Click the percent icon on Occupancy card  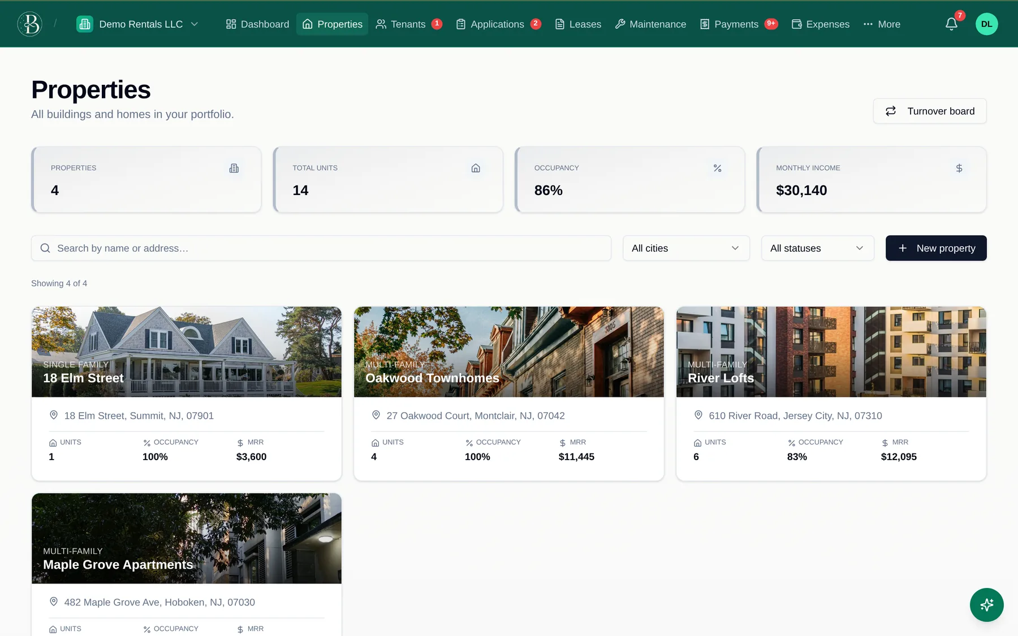717,168
